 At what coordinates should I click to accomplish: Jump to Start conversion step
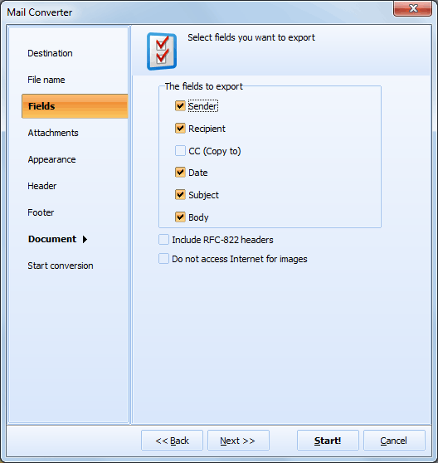tap(61, 266)
